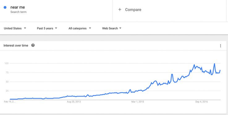Click the 100 value axis label

(x=6, y=63)
